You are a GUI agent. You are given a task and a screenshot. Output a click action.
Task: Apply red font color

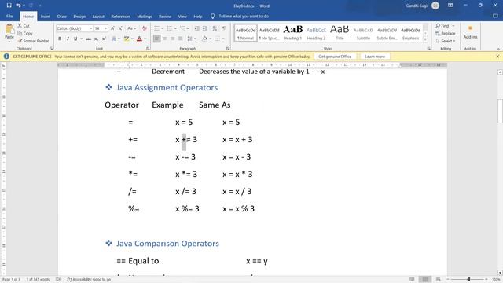tap(139, 39)
